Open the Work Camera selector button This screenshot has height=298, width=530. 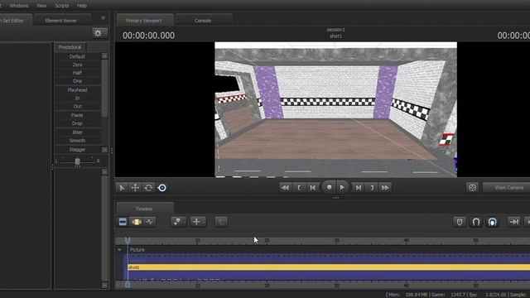(x=506, y=188)
